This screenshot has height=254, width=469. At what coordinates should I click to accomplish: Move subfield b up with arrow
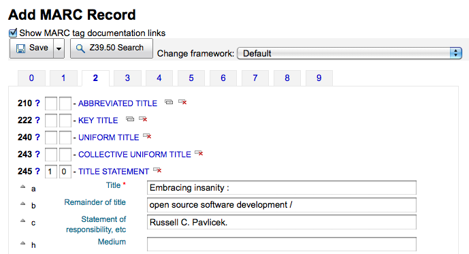22,204
